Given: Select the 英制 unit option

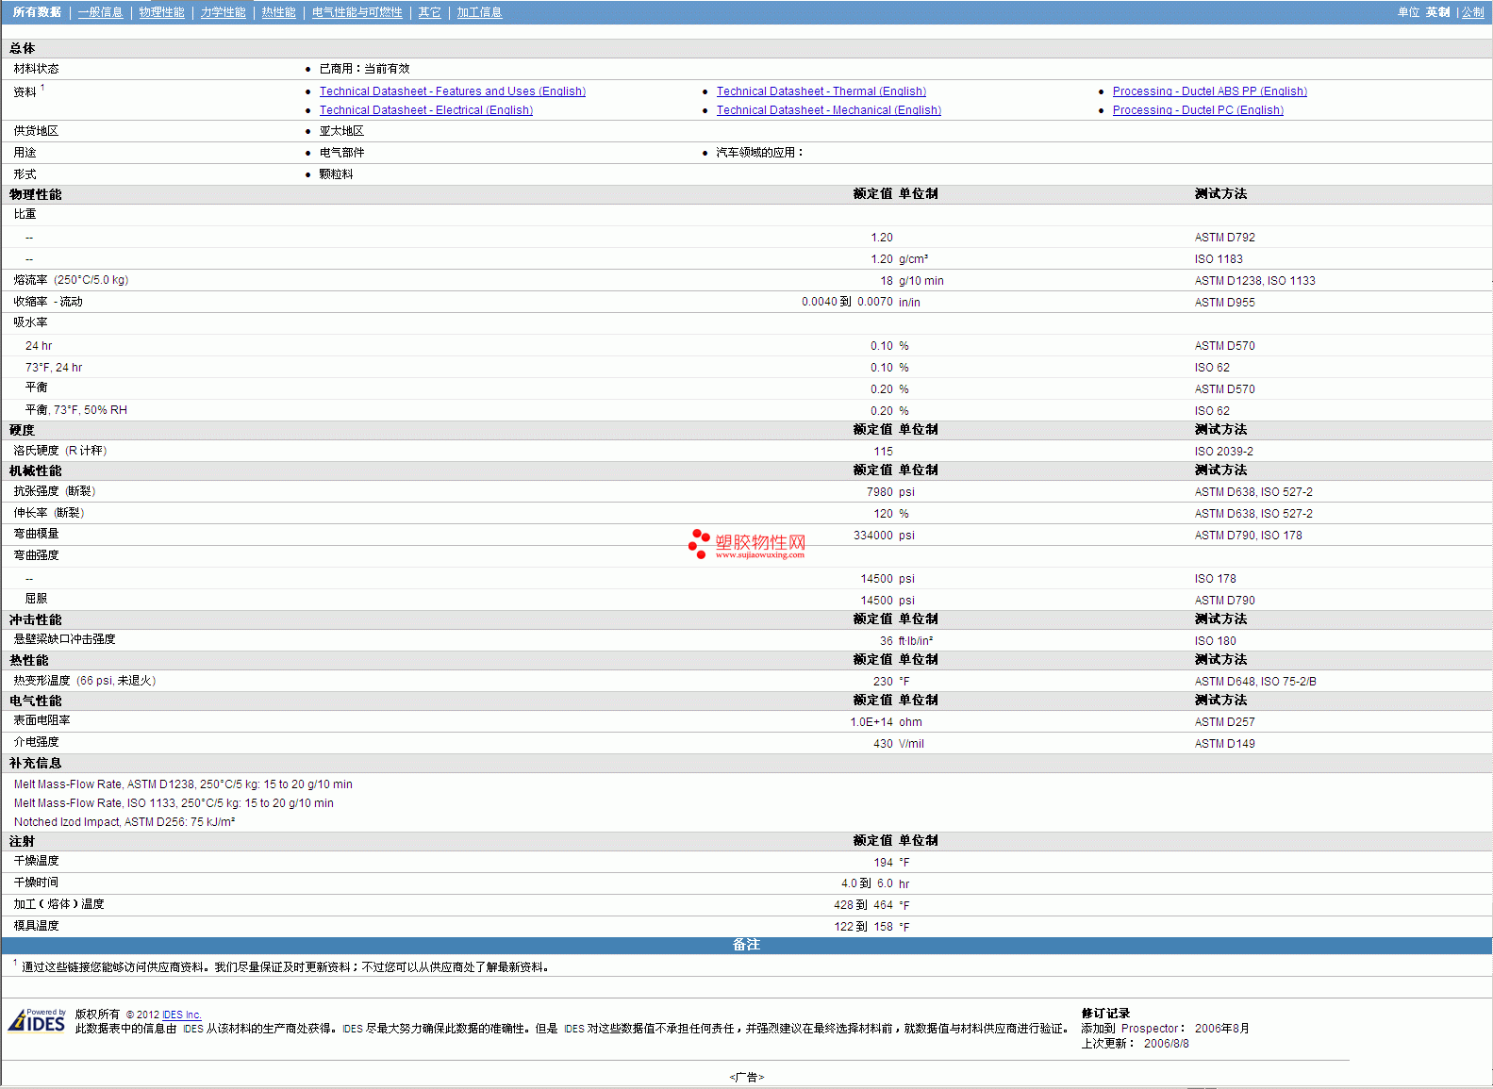Looking at the screenshot, I should 1437,12.
